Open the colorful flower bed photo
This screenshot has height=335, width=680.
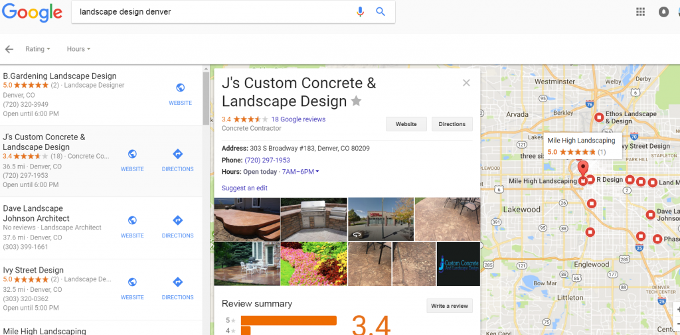click(x=314, y=263)
